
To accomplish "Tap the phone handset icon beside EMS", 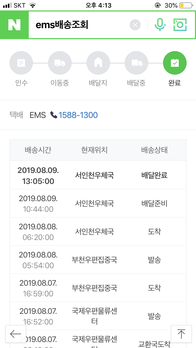I will [x=54, y=115].
